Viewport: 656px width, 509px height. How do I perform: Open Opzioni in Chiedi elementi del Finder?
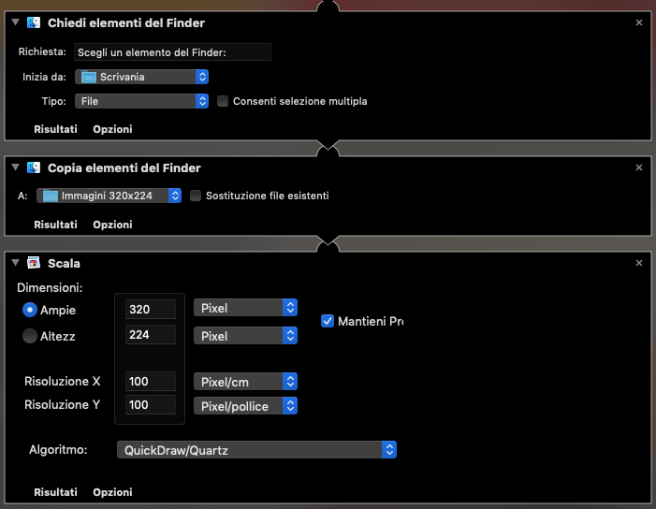(112, 129)
